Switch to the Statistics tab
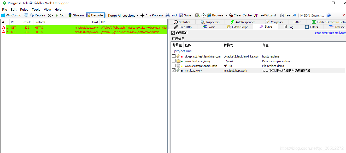The width and height of the screenshot is (346, 153). [182, 22]
